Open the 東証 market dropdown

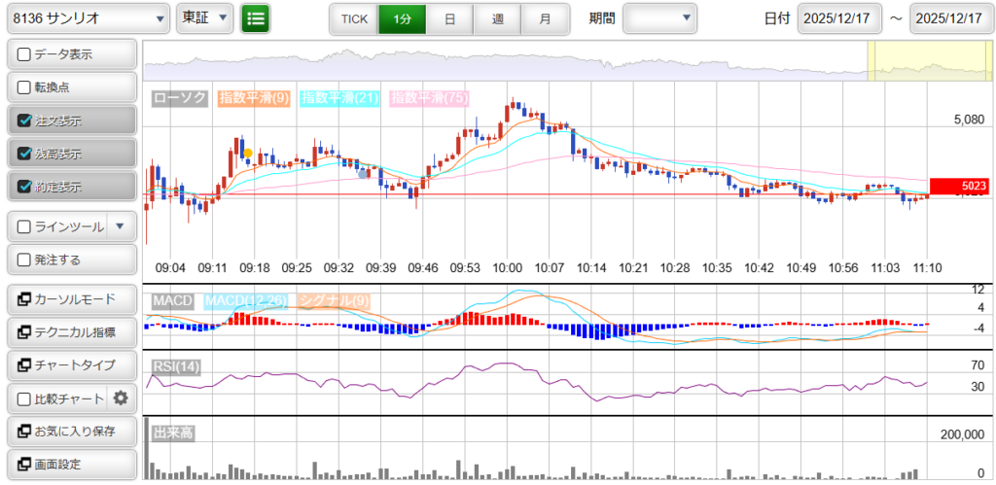click(205, 17)
